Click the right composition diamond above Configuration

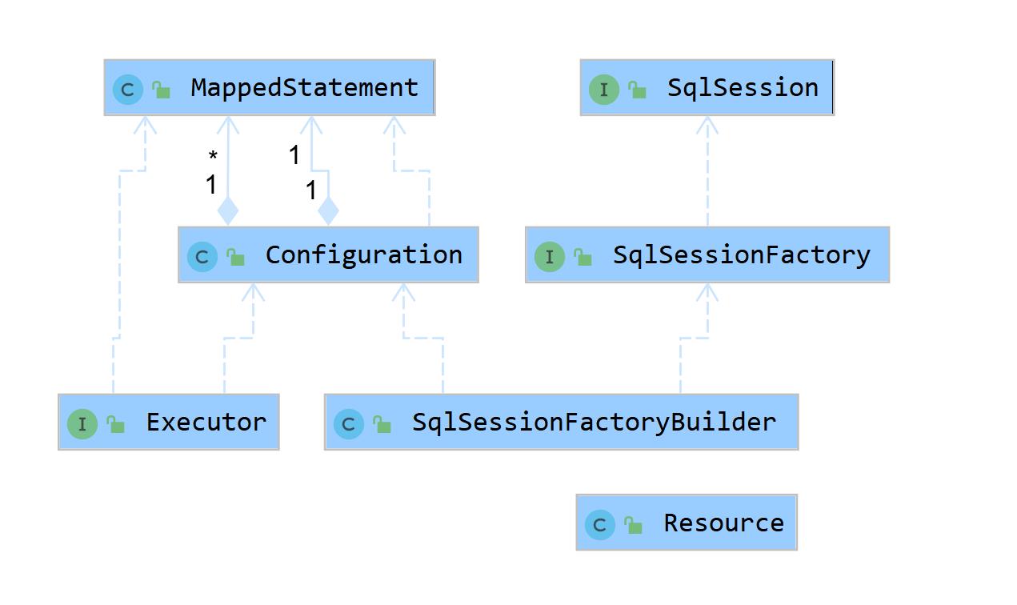[328, 211]
